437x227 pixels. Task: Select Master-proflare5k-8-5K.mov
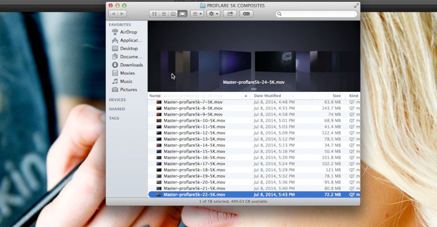(x=254, y=108)
